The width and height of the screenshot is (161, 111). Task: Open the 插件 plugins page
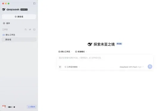pyautogui.click(x=7, y=23)
